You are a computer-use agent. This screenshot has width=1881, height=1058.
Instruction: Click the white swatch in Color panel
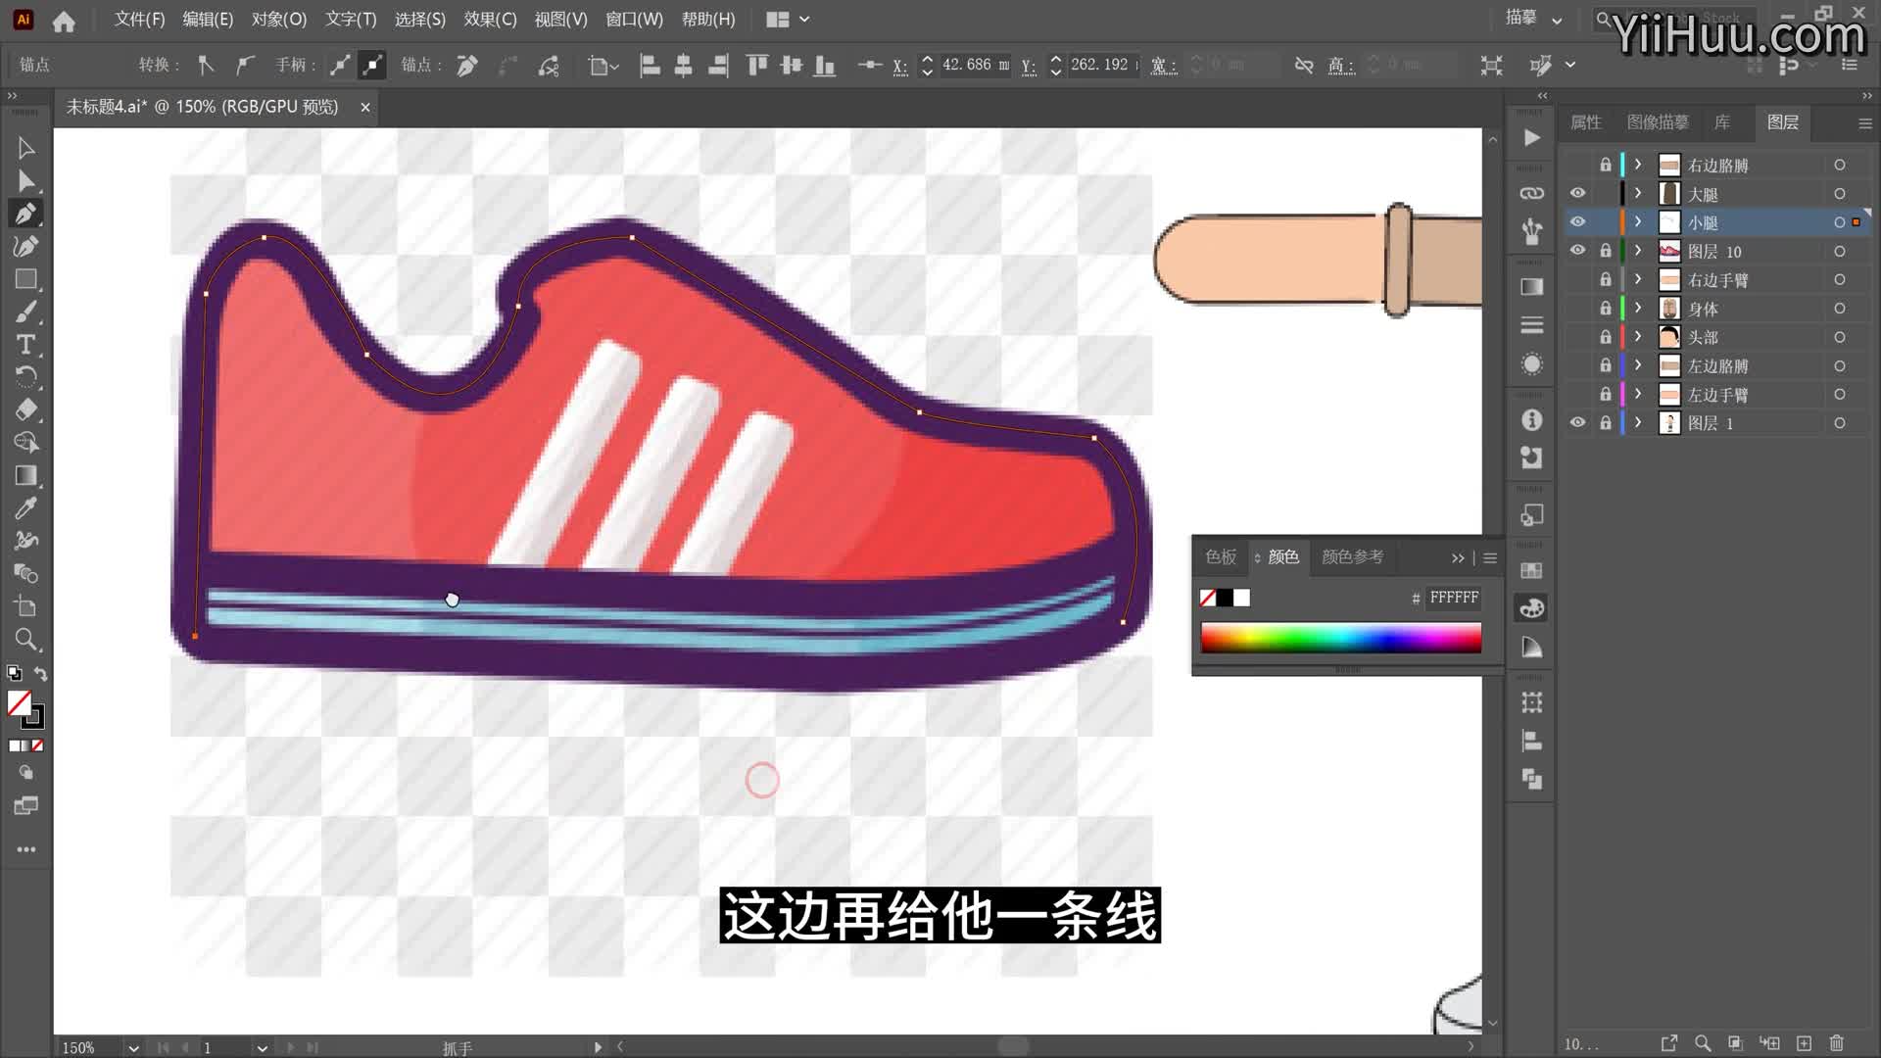click(x=1242, y=598)
